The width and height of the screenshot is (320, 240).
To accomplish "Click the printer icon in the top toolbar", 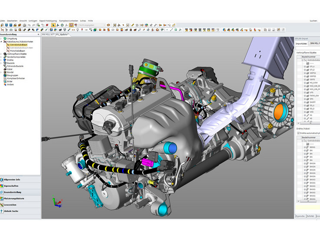I will click(x=24, y=25).
